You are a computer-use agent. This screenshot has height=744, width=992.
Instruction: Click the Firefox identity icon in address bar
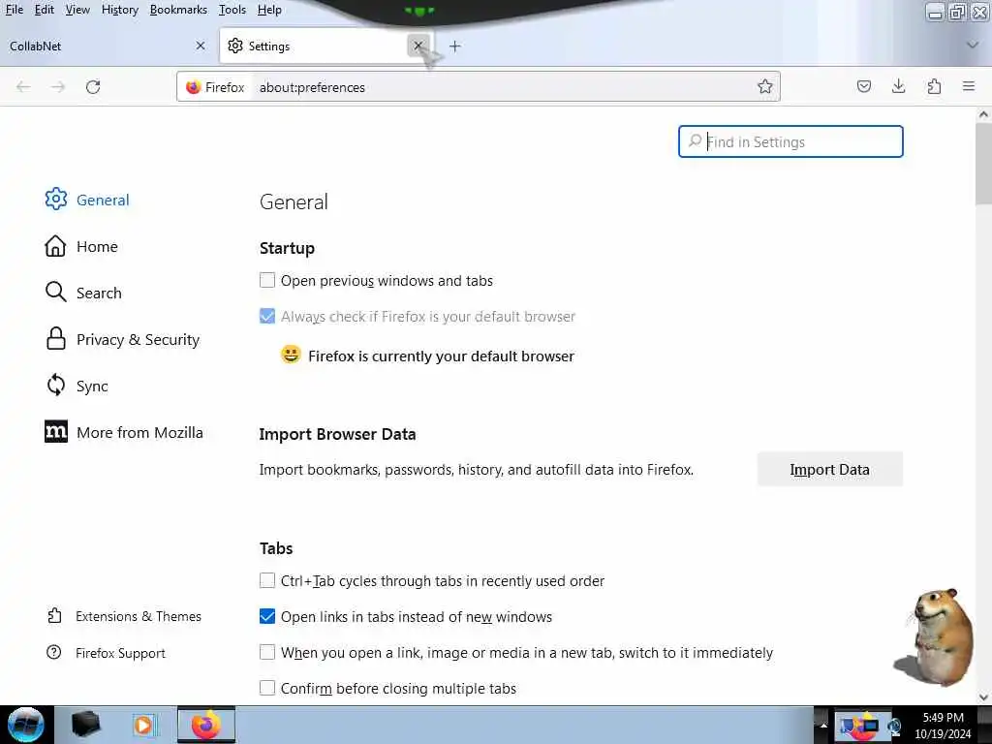tap(215, 87)
